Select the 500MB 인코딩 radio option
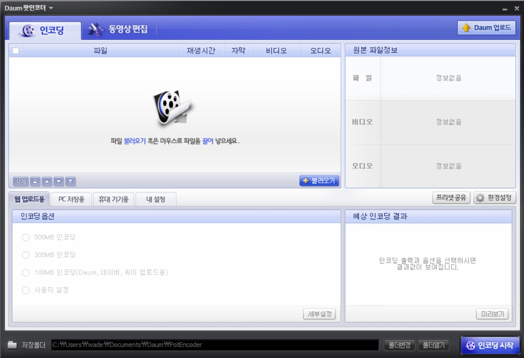Image resolution: width=524 pixels, height=358 pixels. point(26,237)
